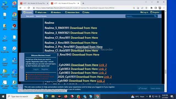Open Rules nav item
176x99 pixels.
86,12
